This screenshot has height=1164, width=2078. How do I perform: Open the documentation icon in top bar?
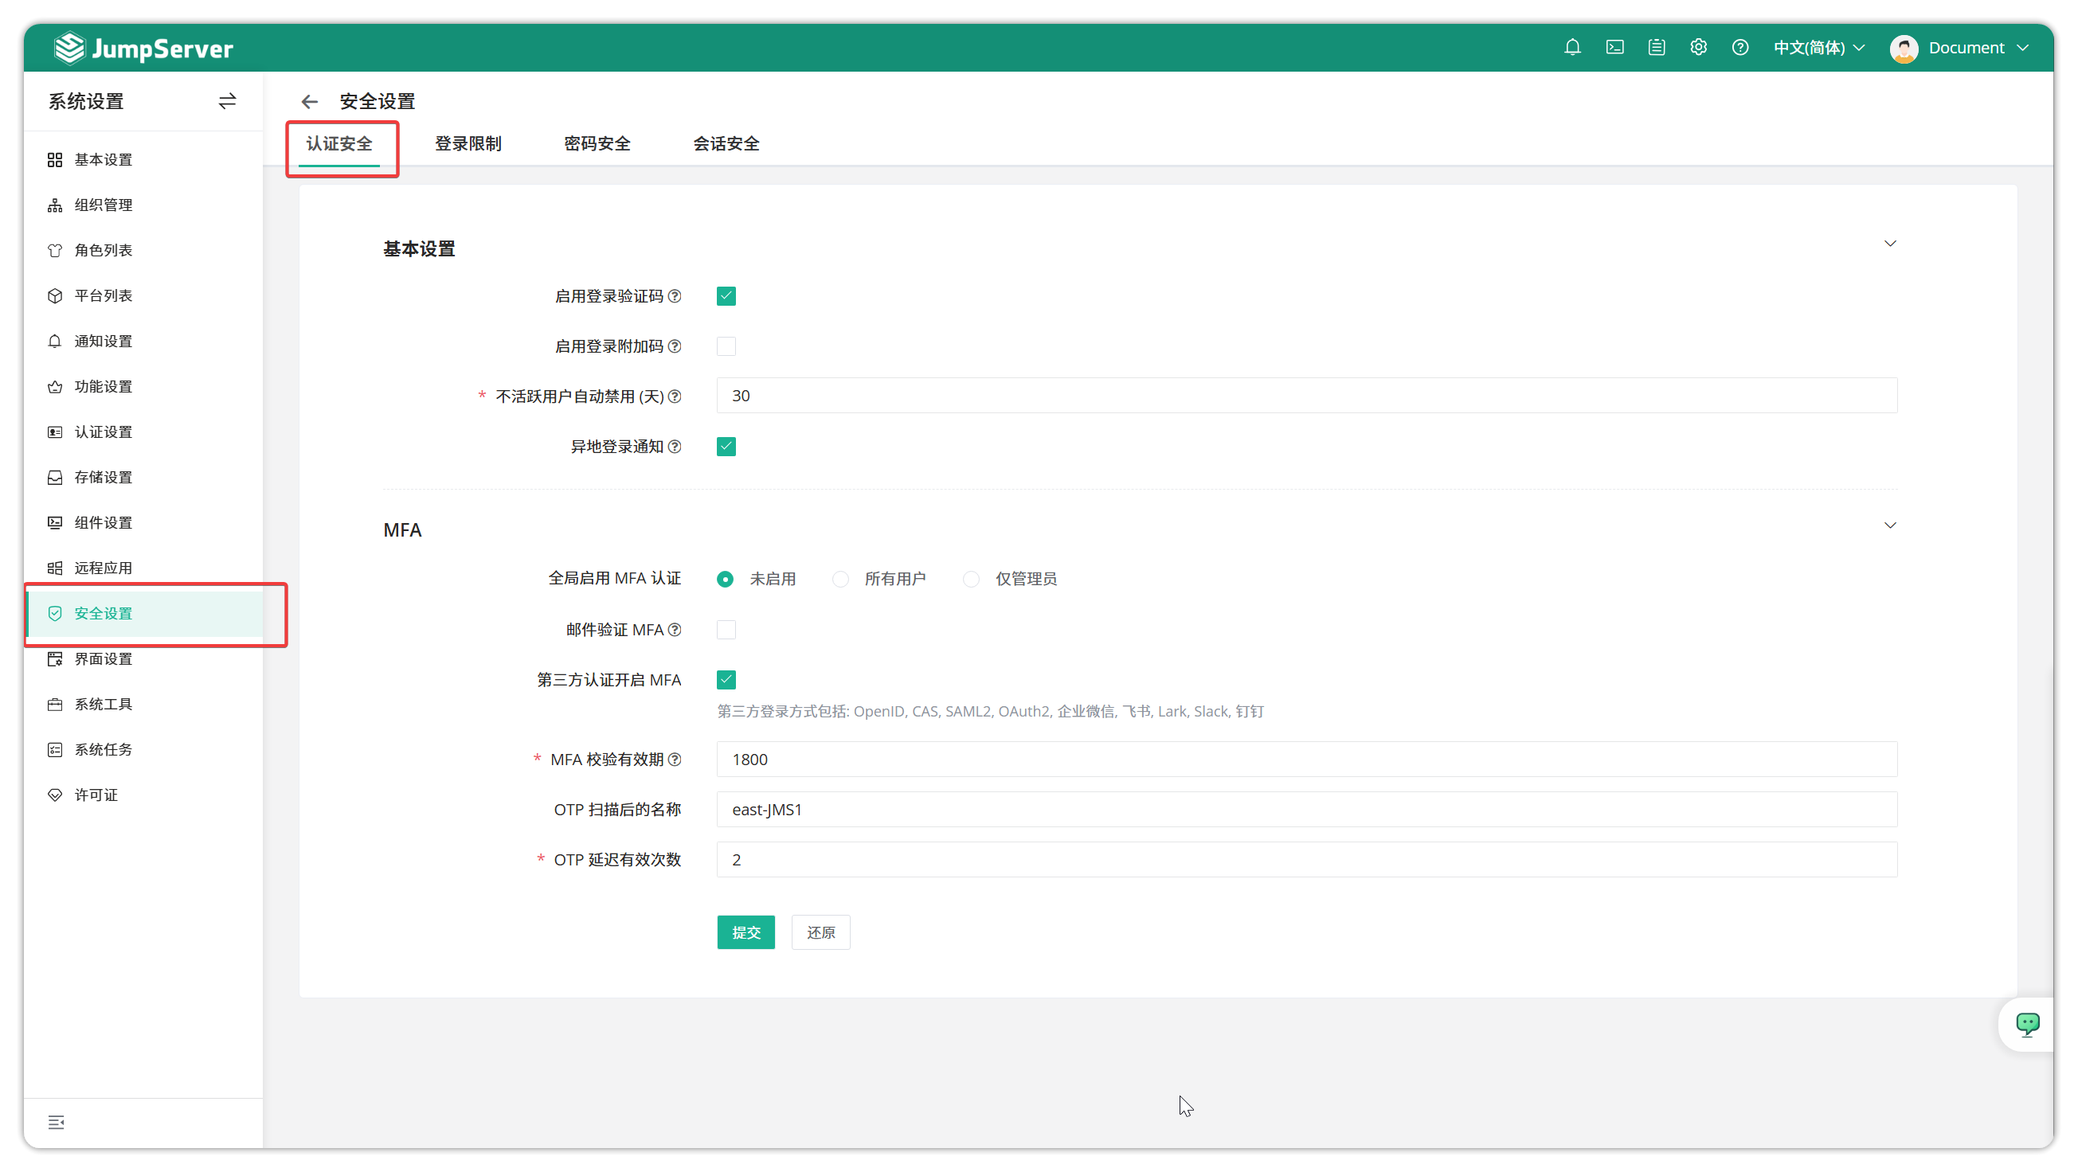[x=1656, y=48]
